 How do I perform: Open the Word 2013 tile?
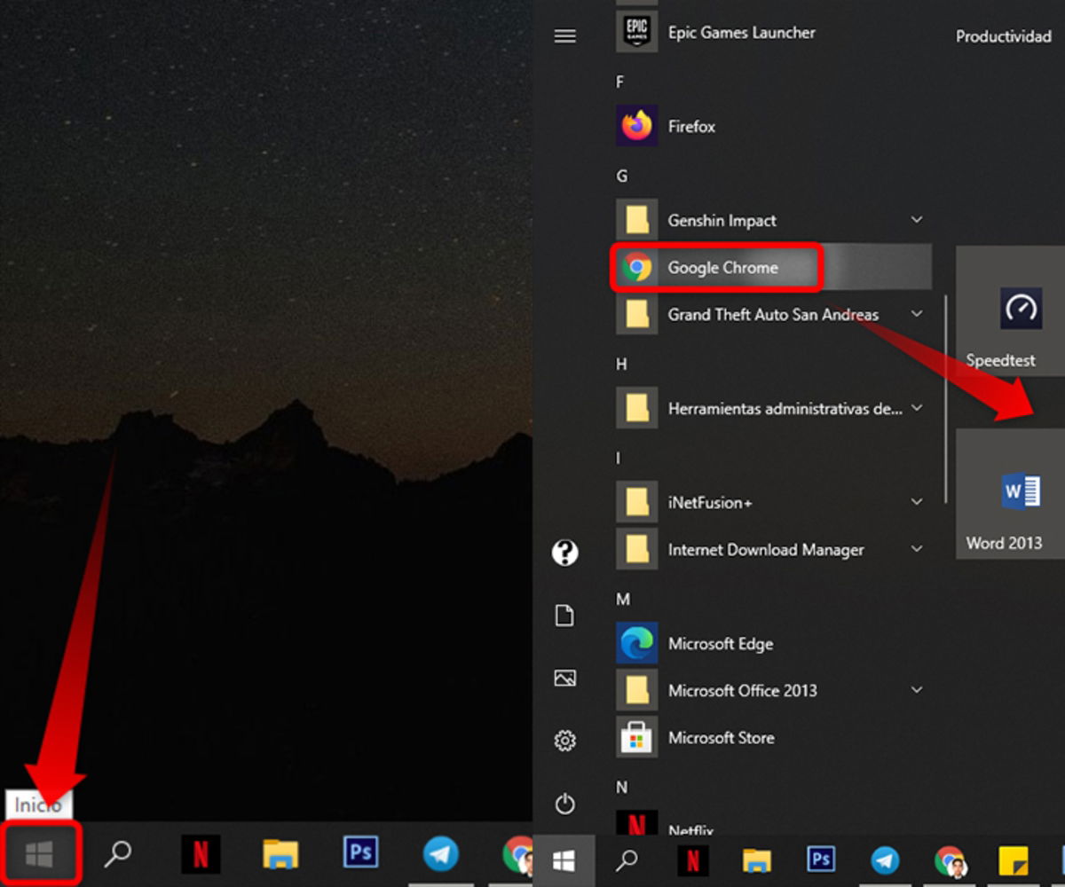click(1011, 494)
